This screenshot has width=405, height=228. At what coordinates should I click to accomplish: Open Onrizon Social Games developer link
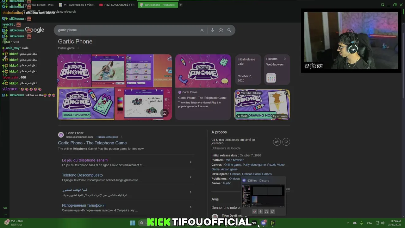coord(257,174)
